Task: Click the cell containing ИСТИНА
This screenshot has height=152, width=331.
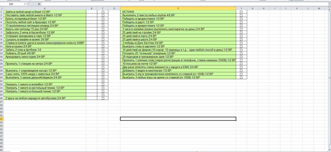Action: (x=178, y=12)
